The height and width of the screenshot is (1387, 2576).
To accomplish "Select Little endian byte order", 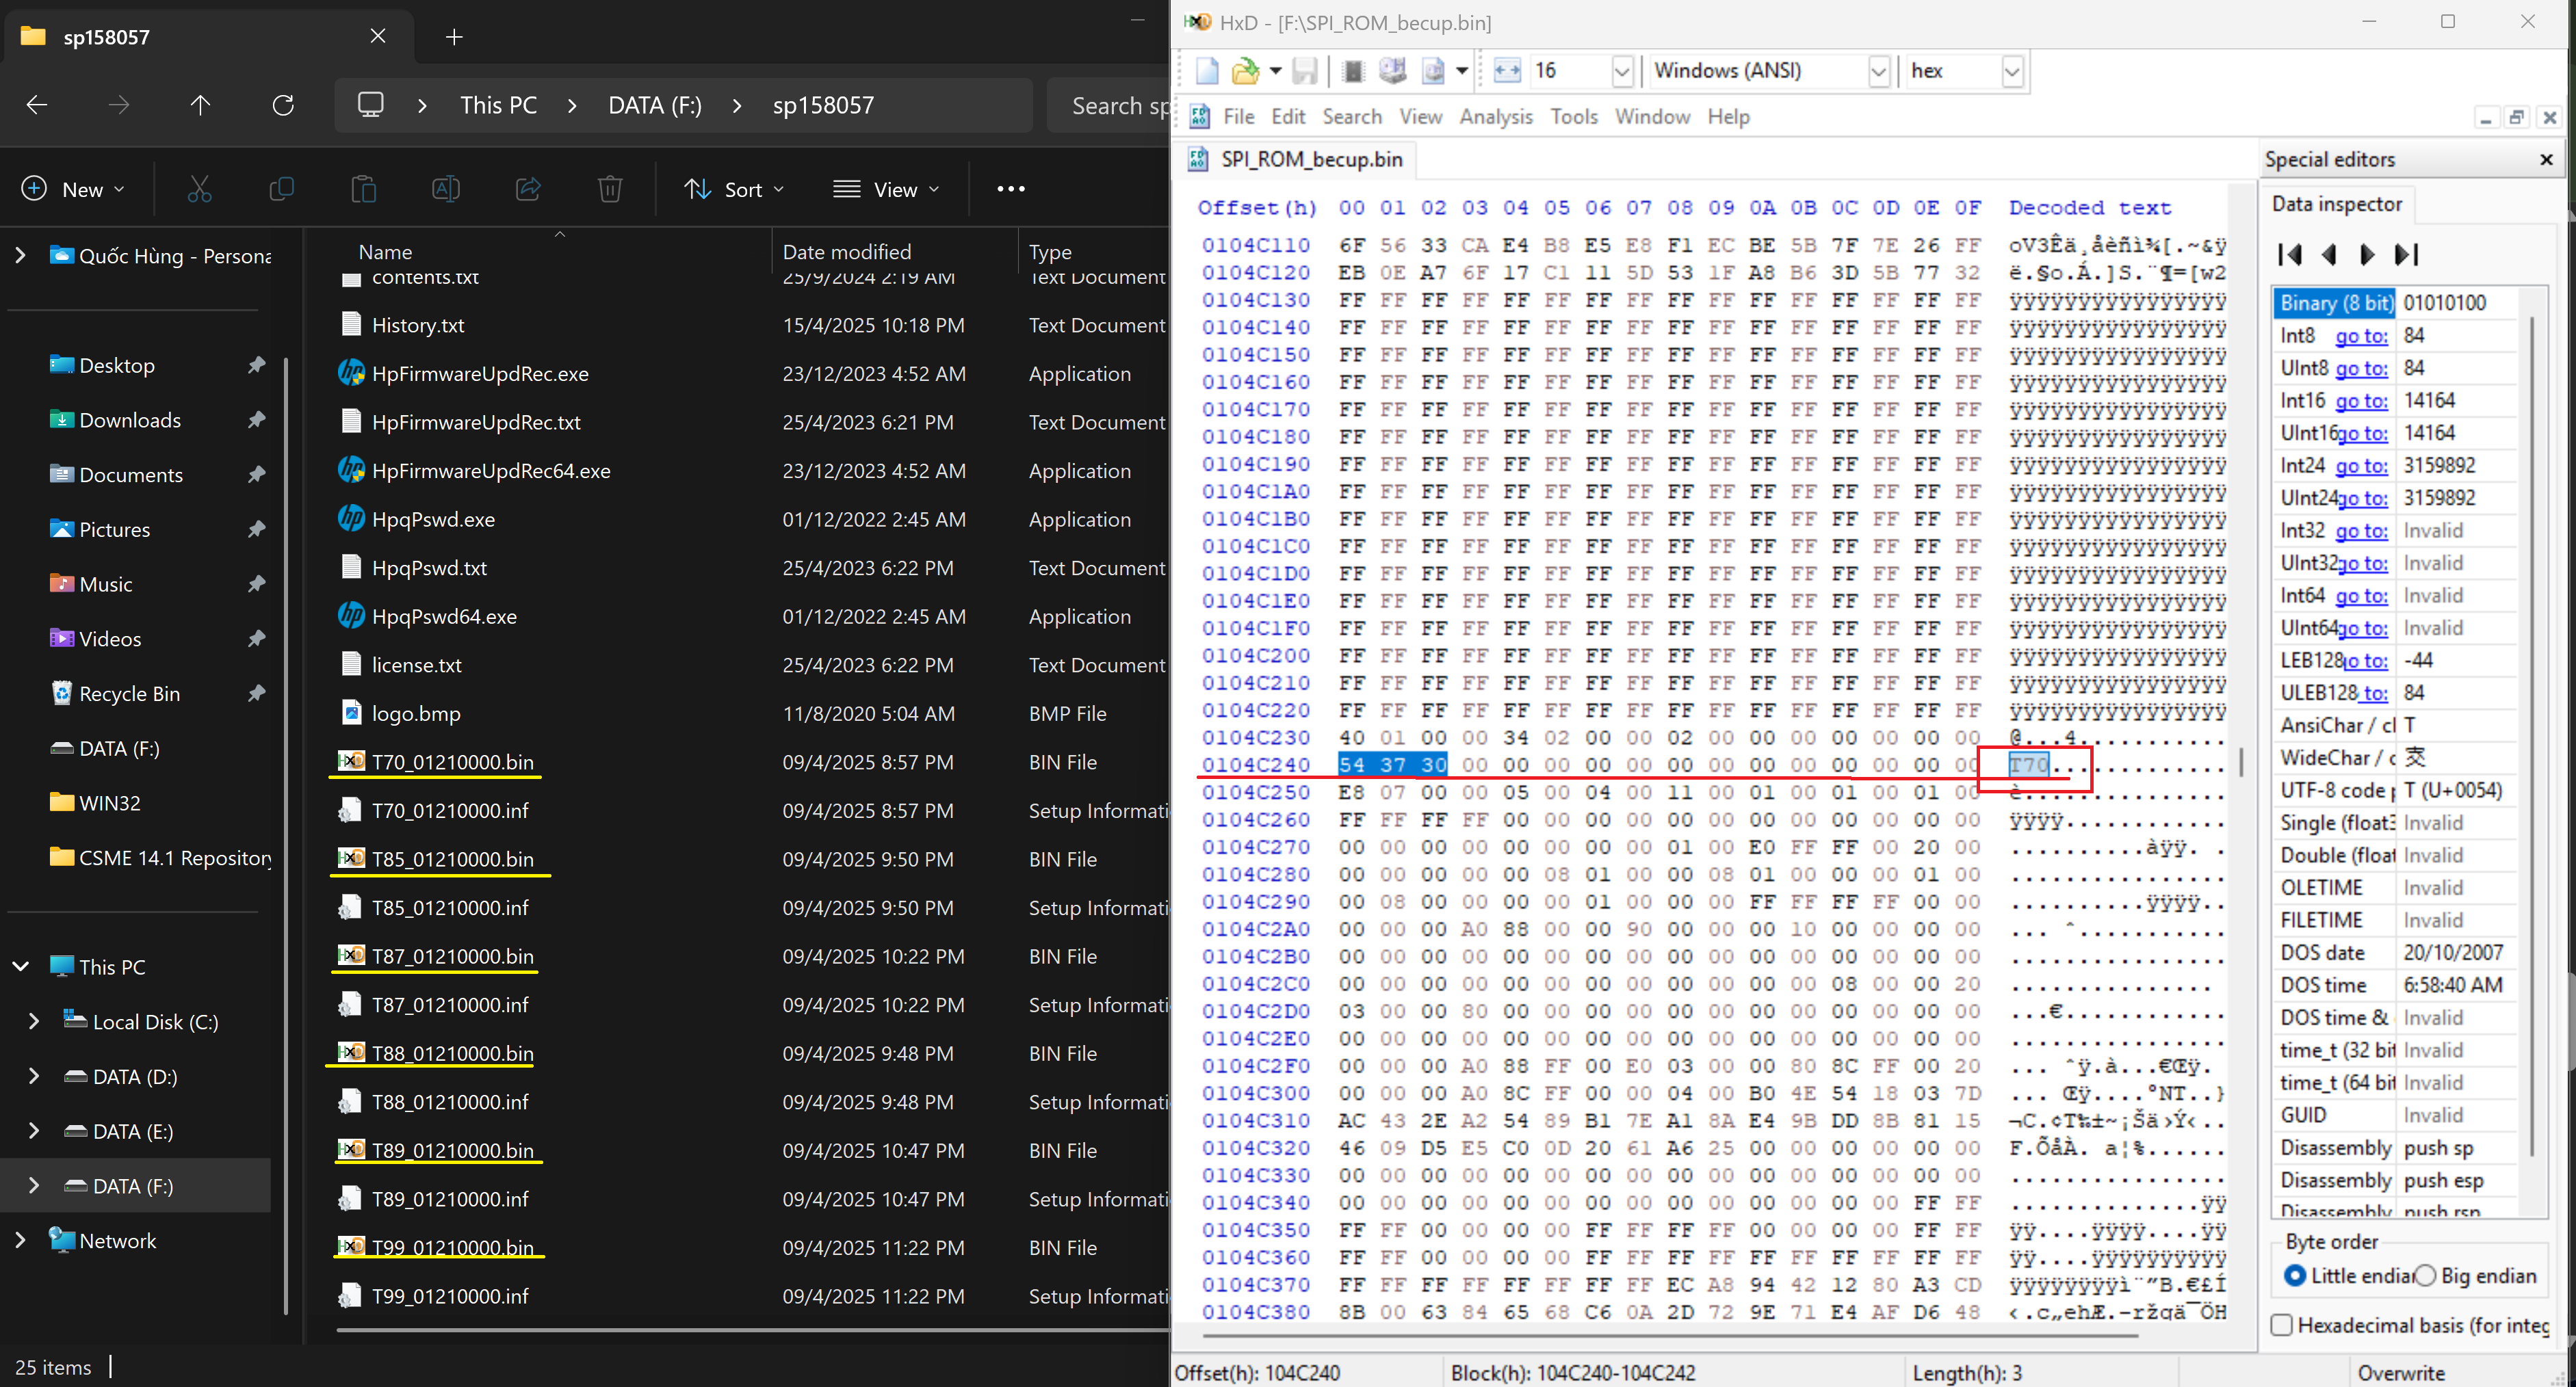I will click(x=2295, y=1276).
